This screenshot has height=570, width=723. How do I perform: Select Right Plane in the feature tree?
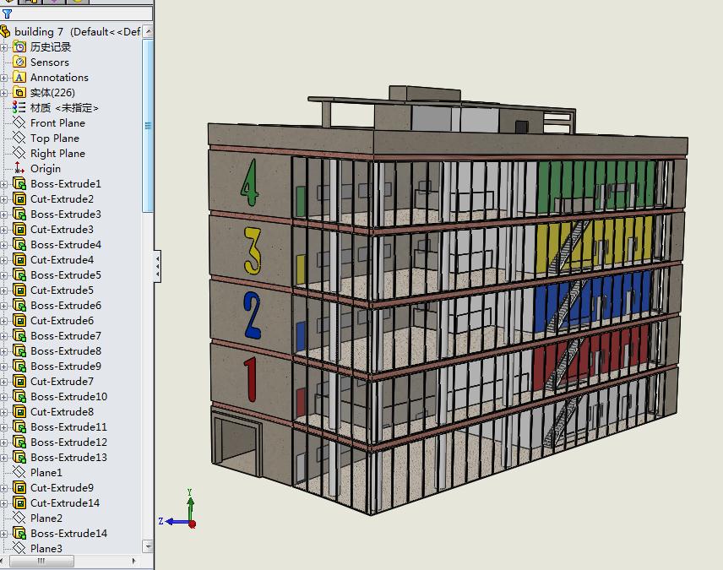[x=57, y=154]
